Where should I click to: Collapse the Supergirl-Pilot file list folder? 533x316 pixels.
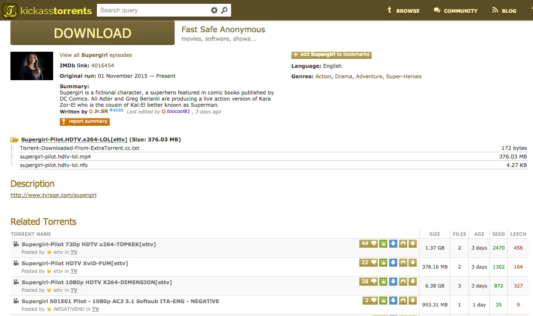coord(15,140)
